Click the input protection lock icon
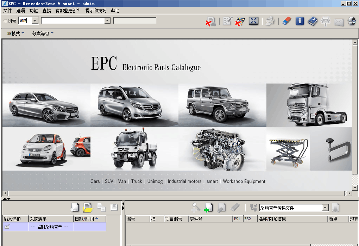The image size is (359, 246). point(7,227)
